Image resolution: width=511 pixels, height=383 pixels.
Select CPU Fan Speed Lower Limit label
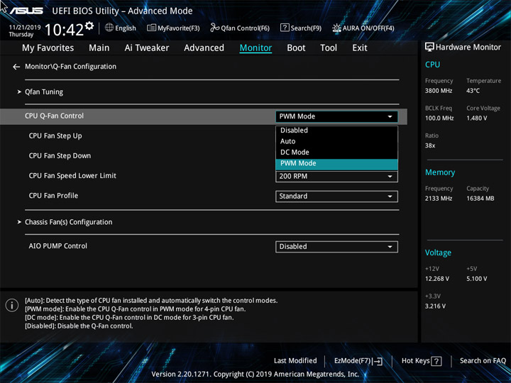click(72, 176)
